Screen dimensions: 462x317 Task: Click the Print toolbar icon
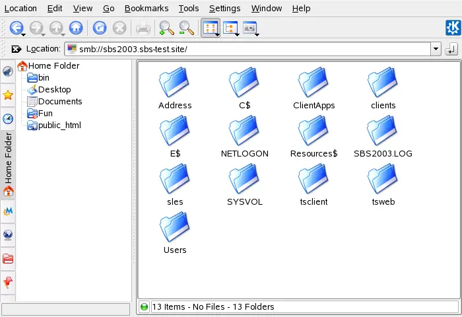(x=143, y=28)
